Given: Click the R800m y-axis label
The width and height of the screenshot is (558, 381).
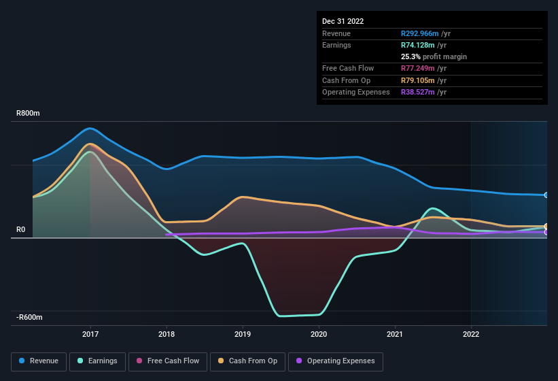Looking at the screenshot, I should (x=28, y=113).
